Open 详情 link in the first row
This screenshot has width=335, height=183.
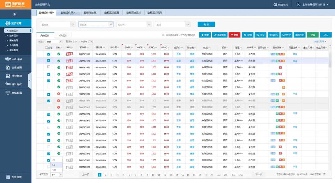[x=295, y=54]
